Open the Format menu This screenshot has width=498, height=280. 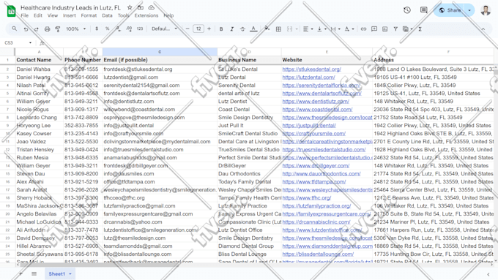click(89, 15)
